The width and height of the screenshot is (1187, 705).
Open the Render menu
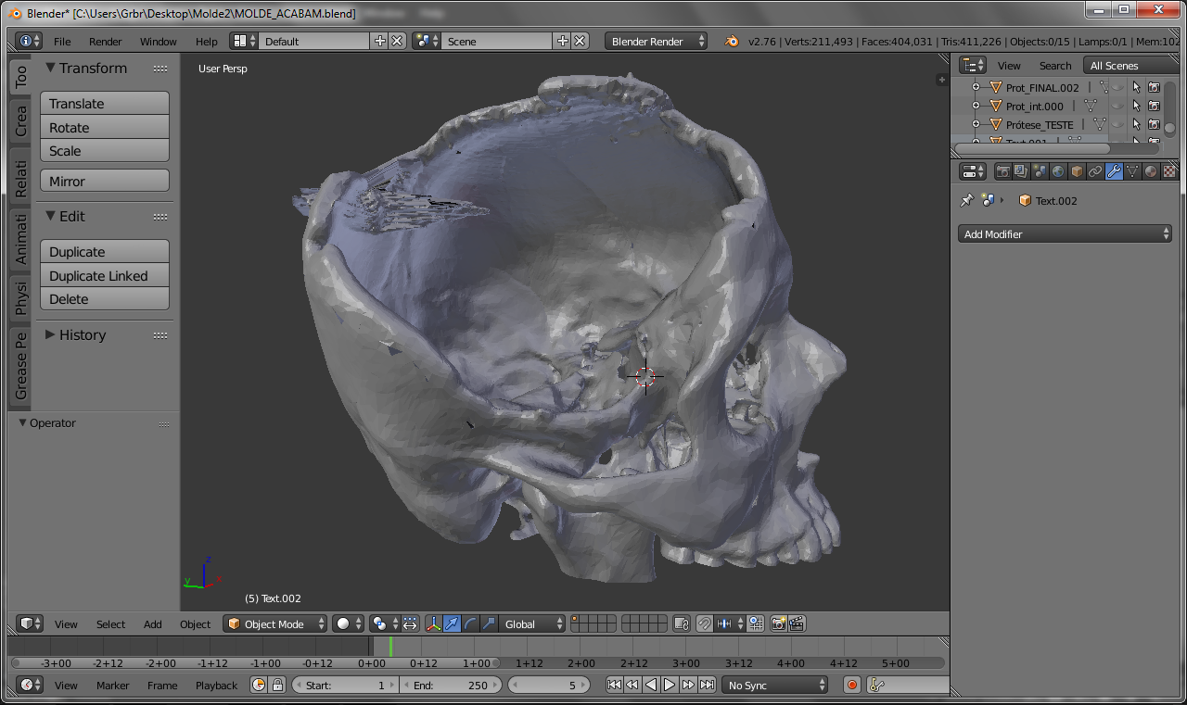(x=106, y=42)
